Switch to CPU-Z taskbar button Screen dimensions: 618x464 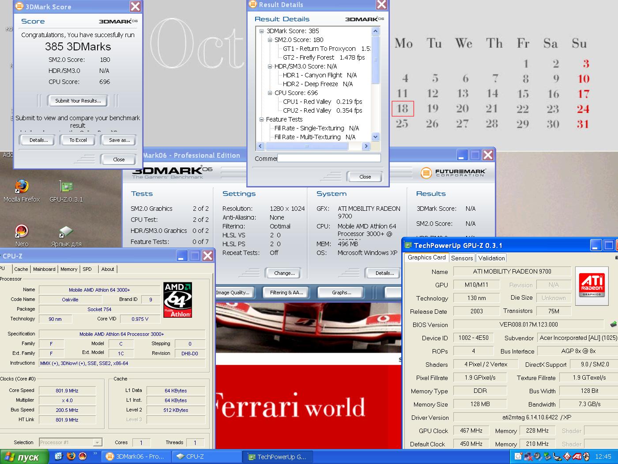(x=207, y=456)
